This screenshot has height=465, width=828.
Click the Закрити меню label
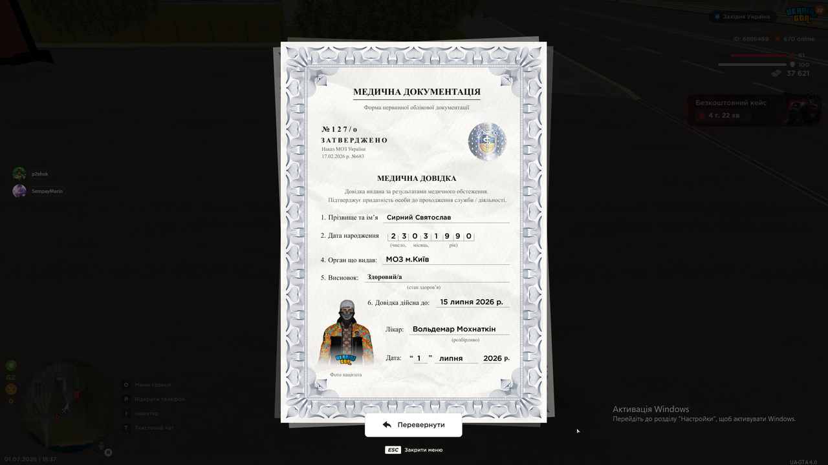[x=424, y=449]
